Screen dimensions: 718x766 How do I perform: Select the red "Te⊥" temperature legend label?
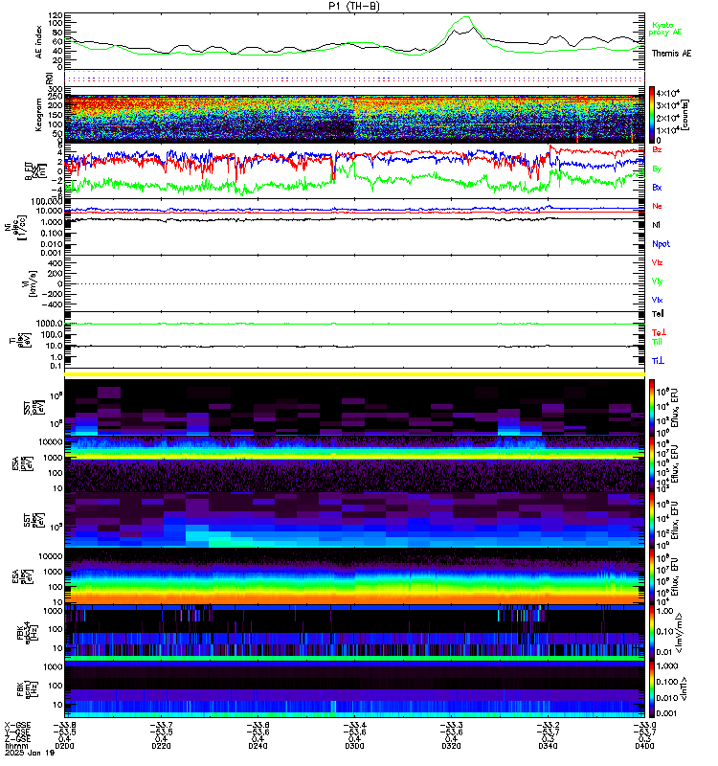tap(659, 332)
